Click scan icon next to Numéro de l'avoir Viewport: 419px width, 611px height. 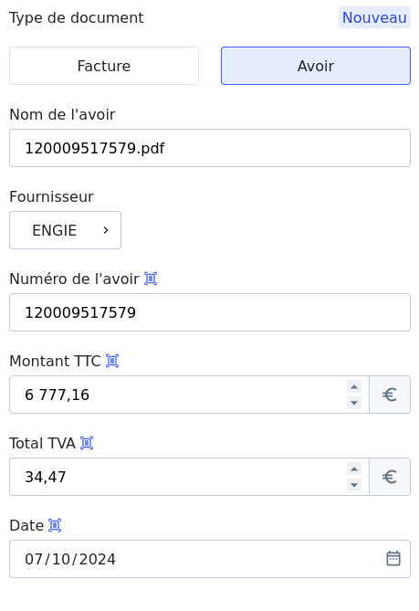tap(151, 279)
